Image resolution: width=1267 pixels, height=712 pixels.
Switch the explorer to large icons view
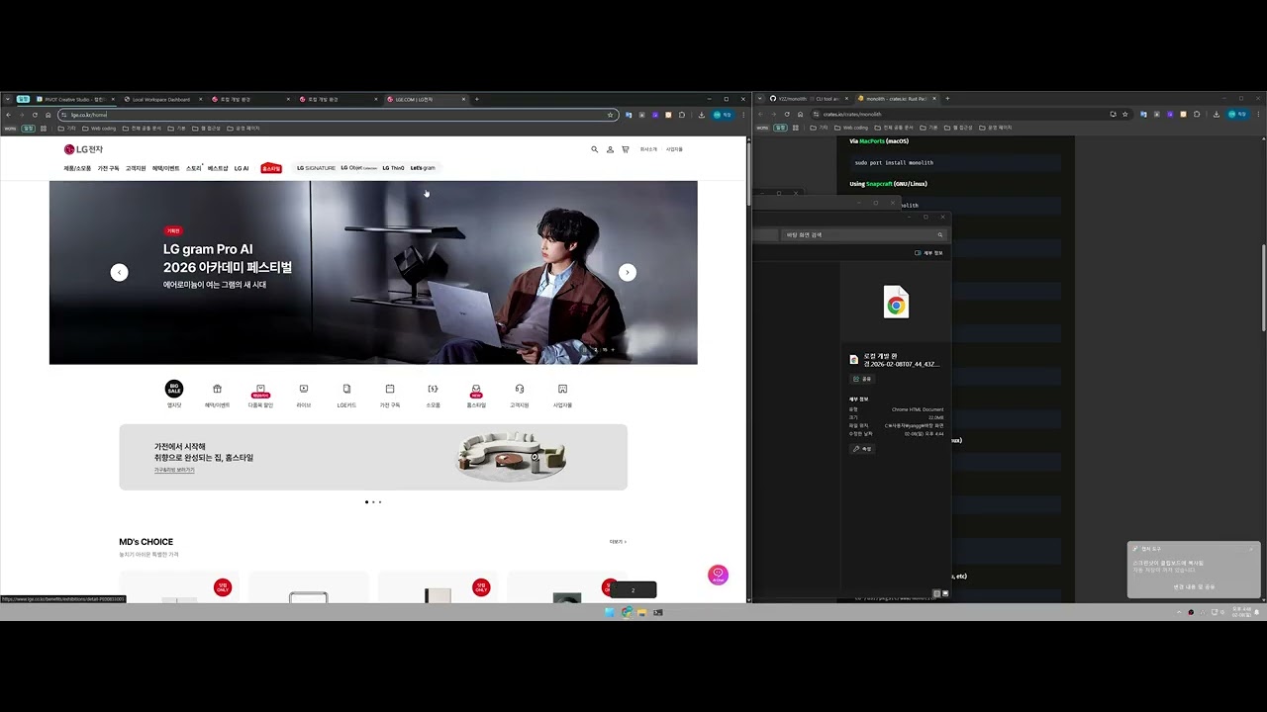(945, 593)
